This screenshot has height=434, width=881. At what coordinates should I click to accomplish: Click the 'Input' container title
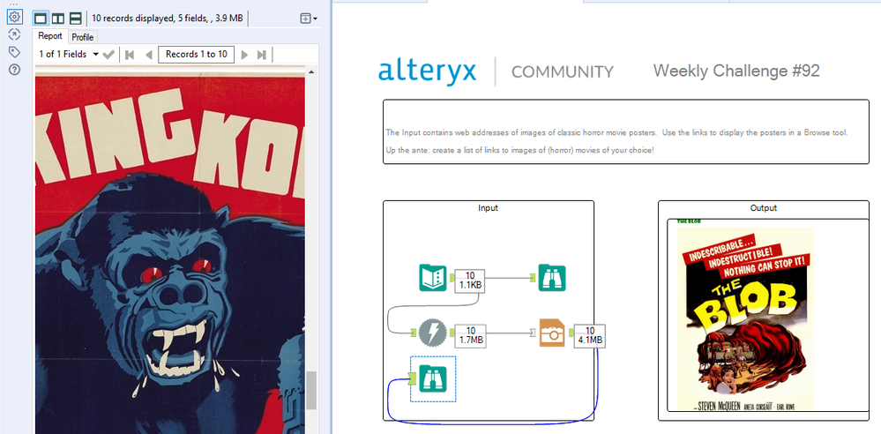point(488,208)
